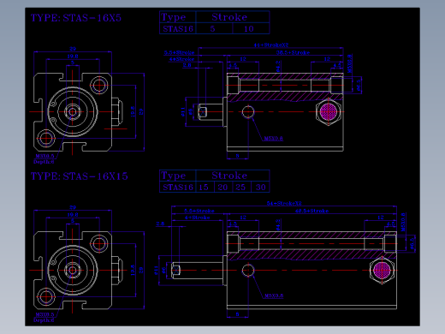Select stroke value "25" in the lower table
The width and height of the screenshot is (445, 334).
pyautogui.click(x=240, y=188)
